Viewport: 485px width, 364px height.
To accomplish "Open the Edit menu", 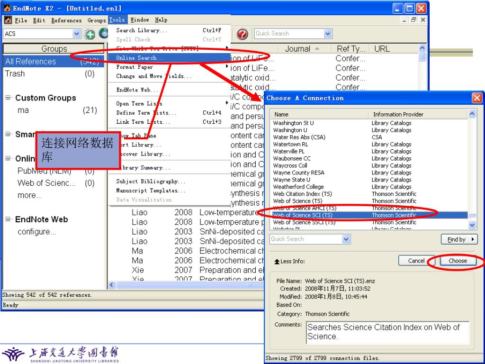I will [39, 20].
